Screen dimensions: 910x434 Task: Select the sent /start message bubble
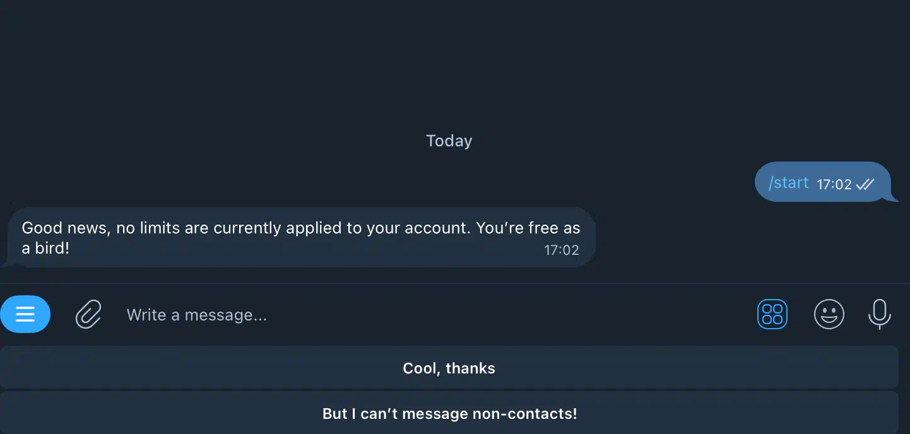click(x=822, y=182)
